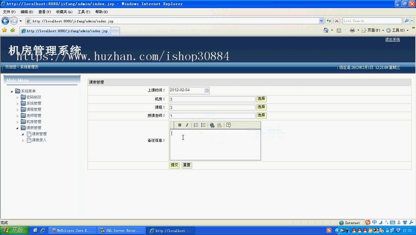Viewport: 416px width, 235px height.
Task: Refresh the page with the green arrows icon
Action: [329, 21]
